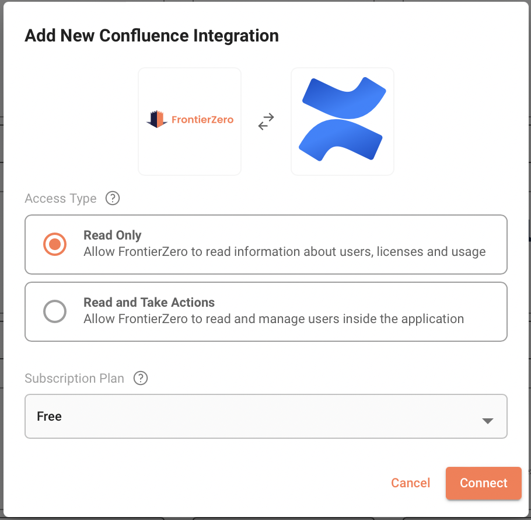Click the Confluence logo tile
The width and height of the screenshot is (531, 520).
point(343,122)
